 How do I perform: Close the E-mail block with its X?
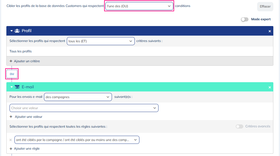pos(270,87)
